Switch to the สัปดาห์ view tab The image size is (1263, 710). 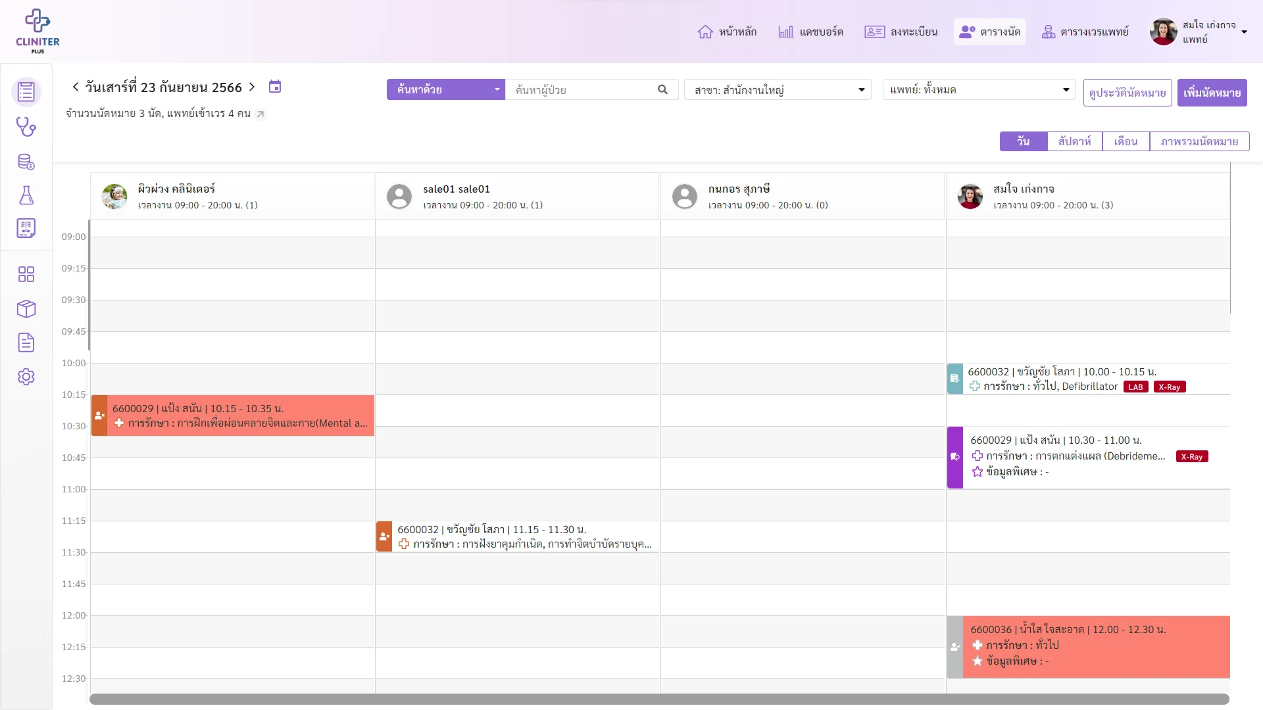point(1074,141)
